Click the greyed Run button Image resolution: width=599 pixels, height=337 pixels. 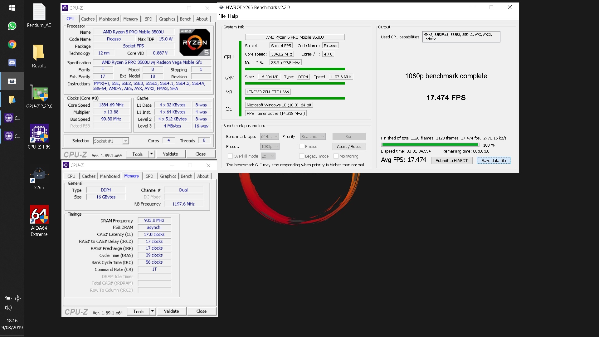click(x=349, y=136)
